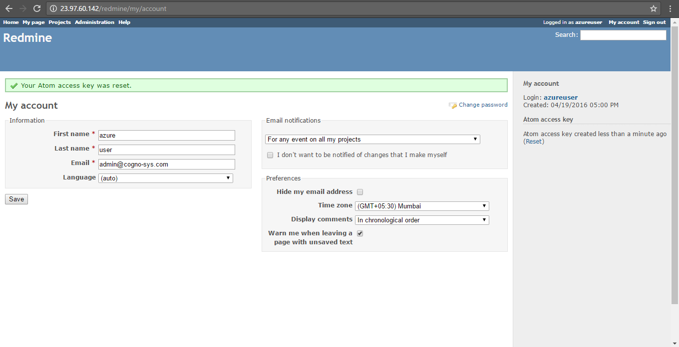Enable the don't notify me of my own changes checkbox

(x=270, y=155)
